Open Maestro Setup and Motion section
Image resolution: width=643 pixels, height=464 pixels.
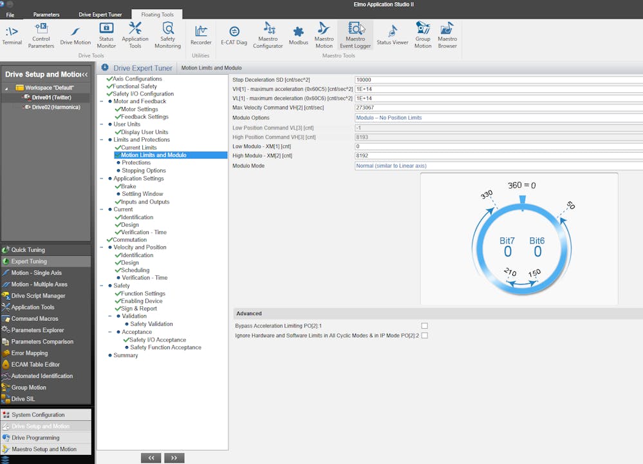tap(46, 449)
